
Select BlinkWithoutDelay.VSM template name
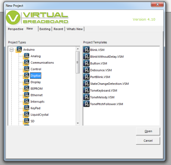[107, 56]
